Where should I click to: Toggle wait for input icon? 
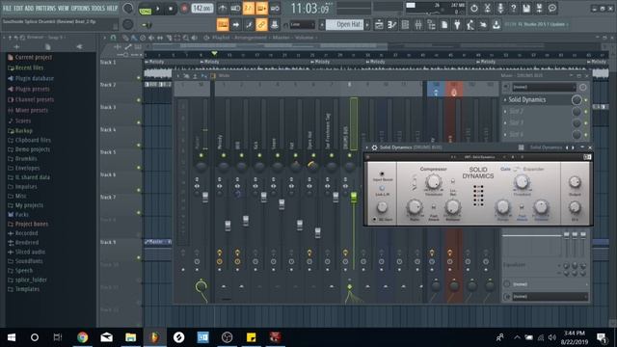235,9
